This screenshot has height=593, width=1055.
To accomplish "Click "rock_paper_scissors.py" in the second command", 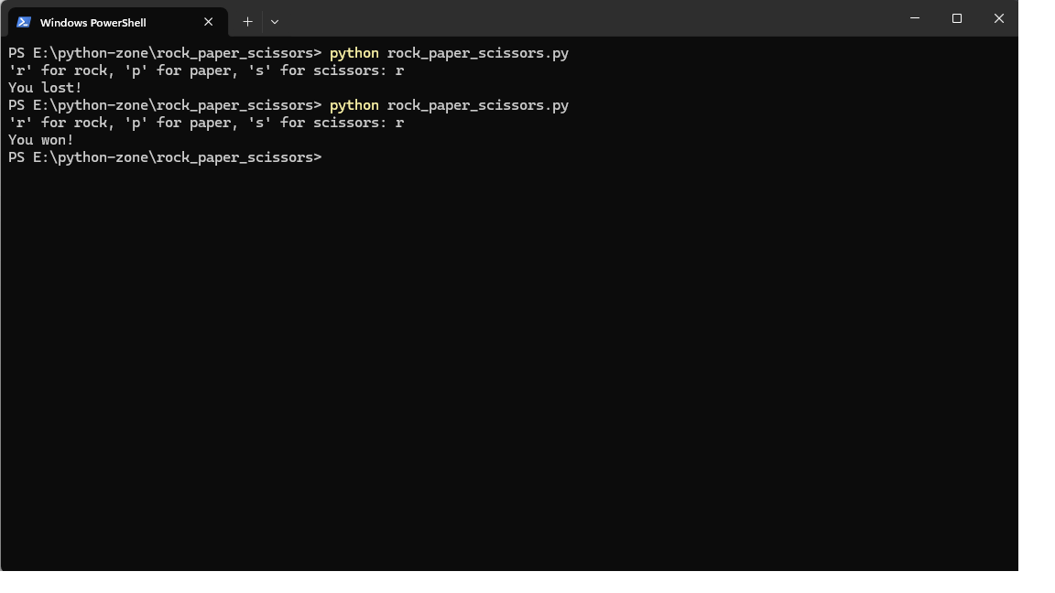I will point(477,105).
